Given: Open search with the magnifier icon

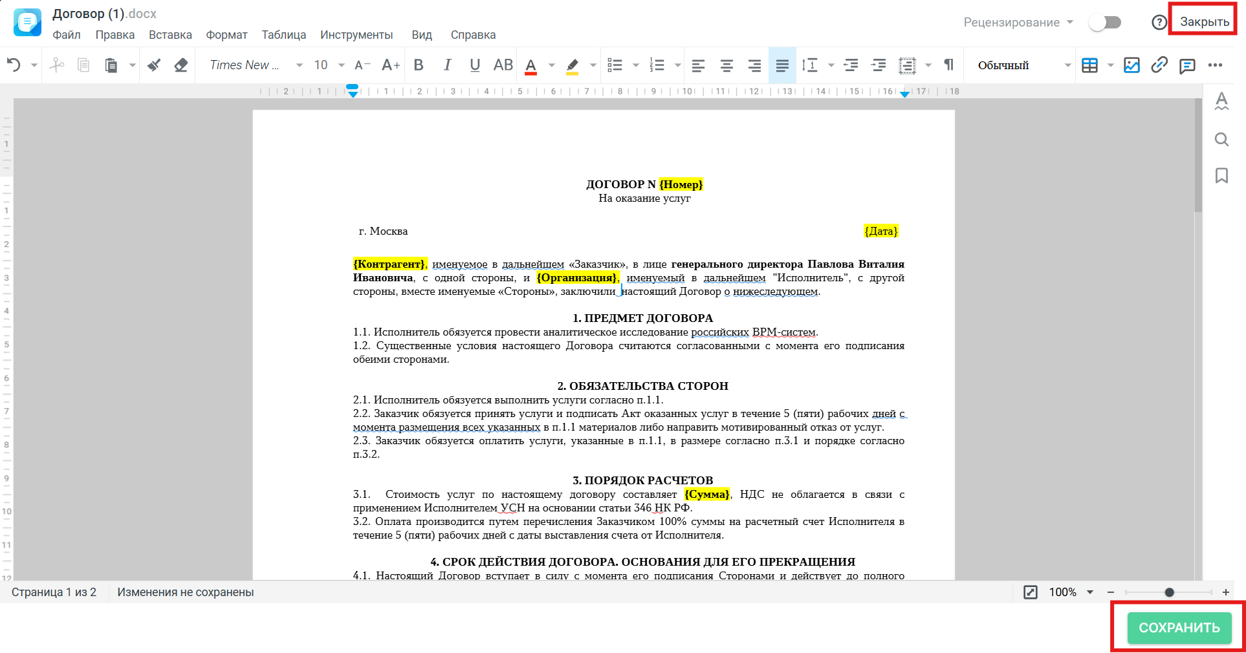Looking at the screenshot, I should click(1221, 139).
